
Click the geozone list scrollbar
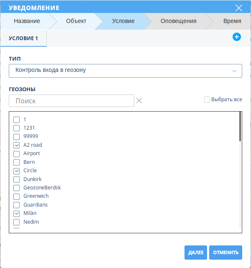click(x=240, y=127)
